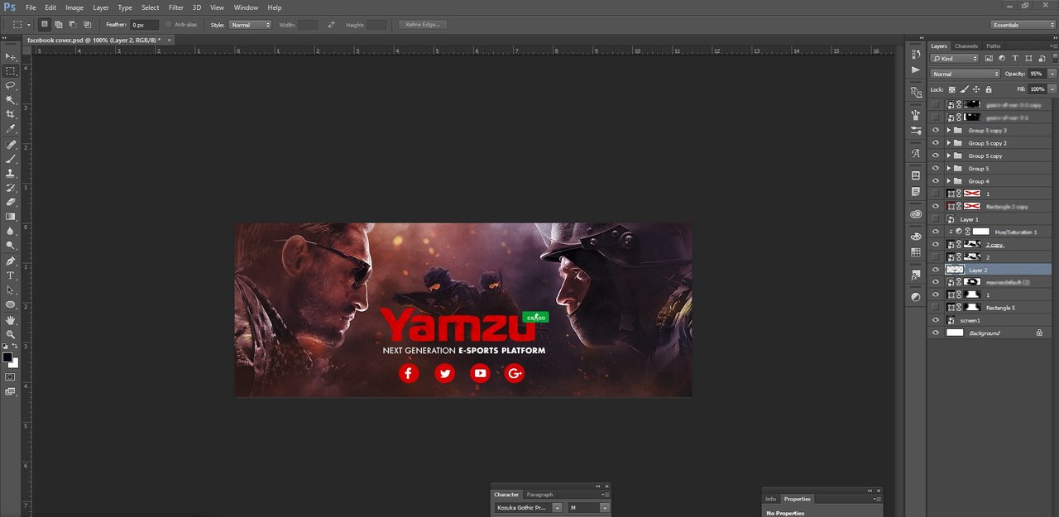
Task: Expand the Group 5 copy 3 folder
Action: [x=949, y=131]
